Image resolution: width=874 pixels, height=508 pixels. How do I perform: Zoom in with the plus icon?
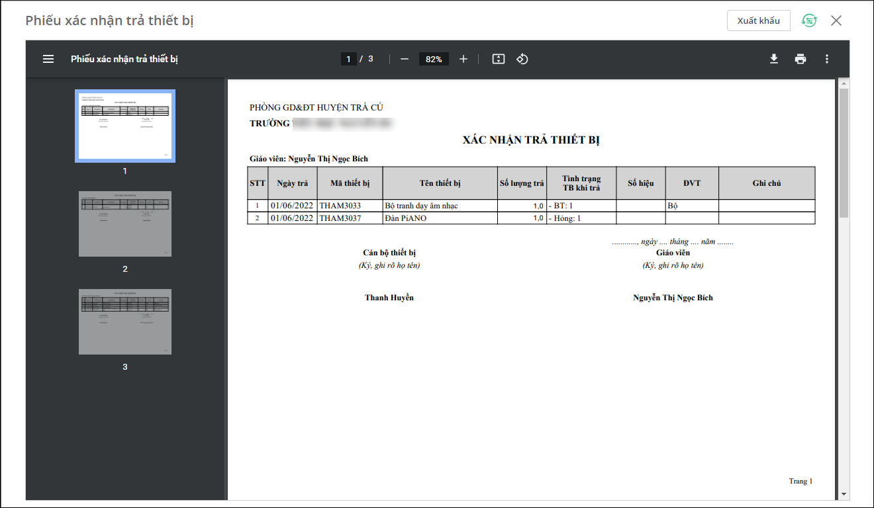463,59
